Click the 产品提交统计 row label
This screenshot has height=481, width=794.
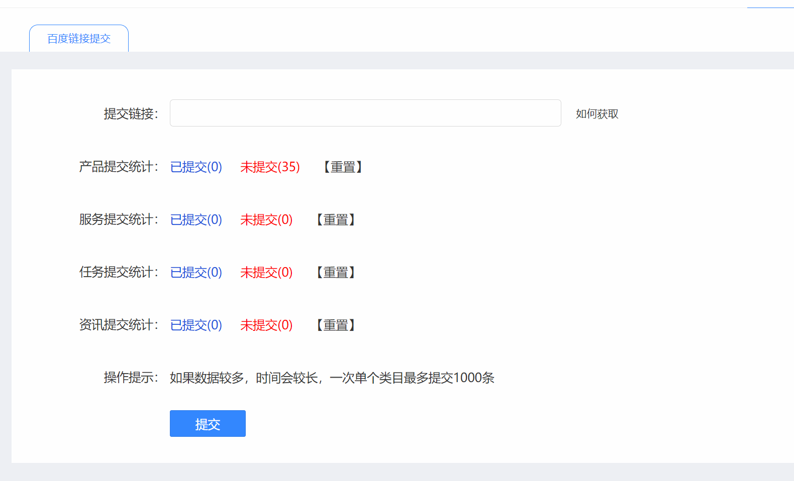pyautogui.click(x=118, y=167)
